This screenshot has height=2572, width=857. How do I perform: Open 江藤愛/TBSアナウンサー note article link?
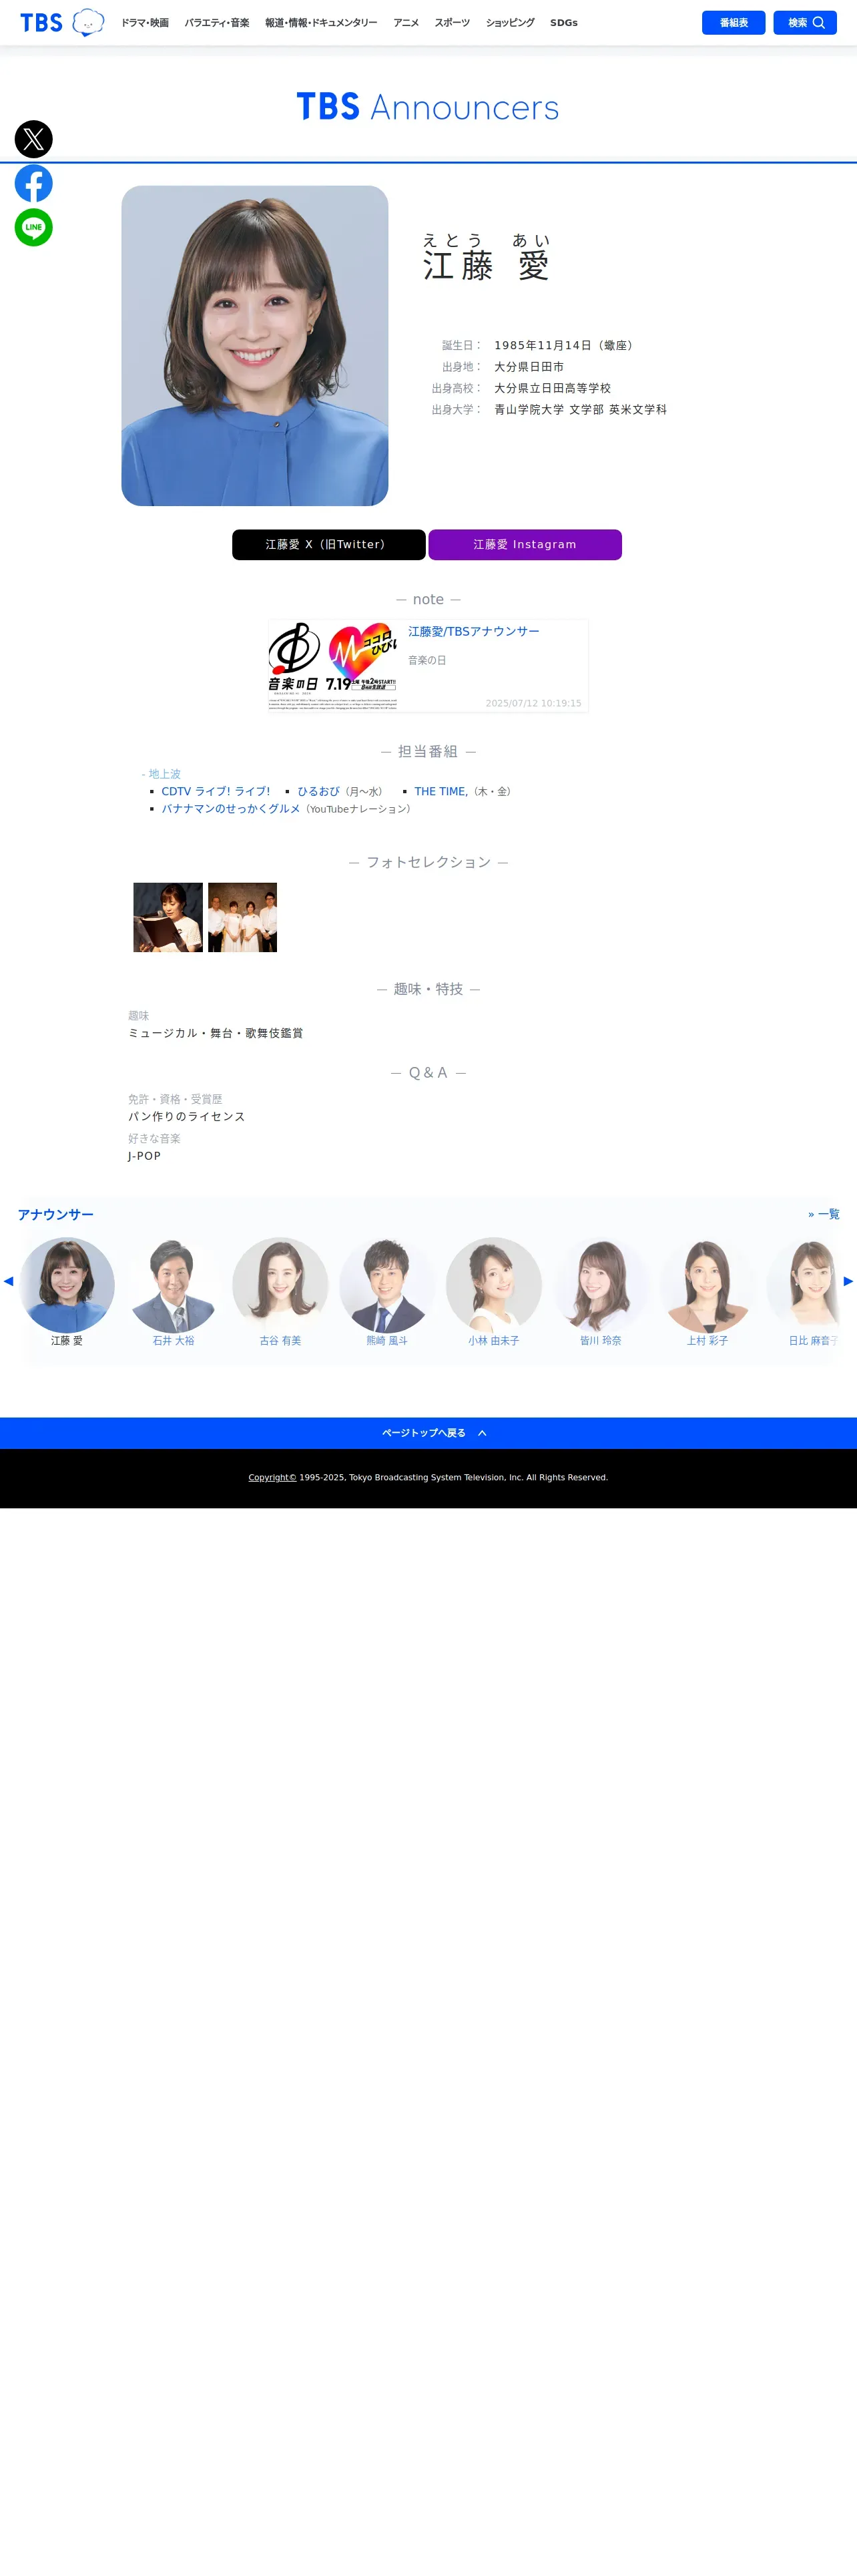(473, 631)
